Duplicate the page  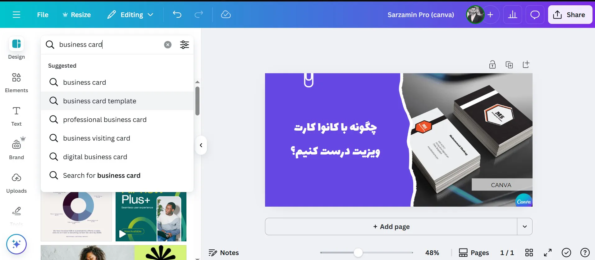[x=509, y=65]
